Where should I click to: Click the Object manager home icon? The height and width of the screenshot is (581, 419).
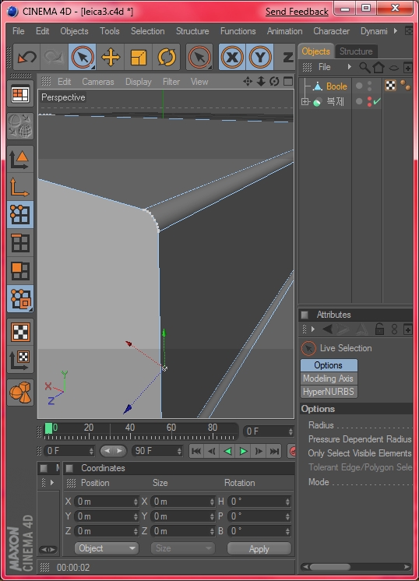379,68
